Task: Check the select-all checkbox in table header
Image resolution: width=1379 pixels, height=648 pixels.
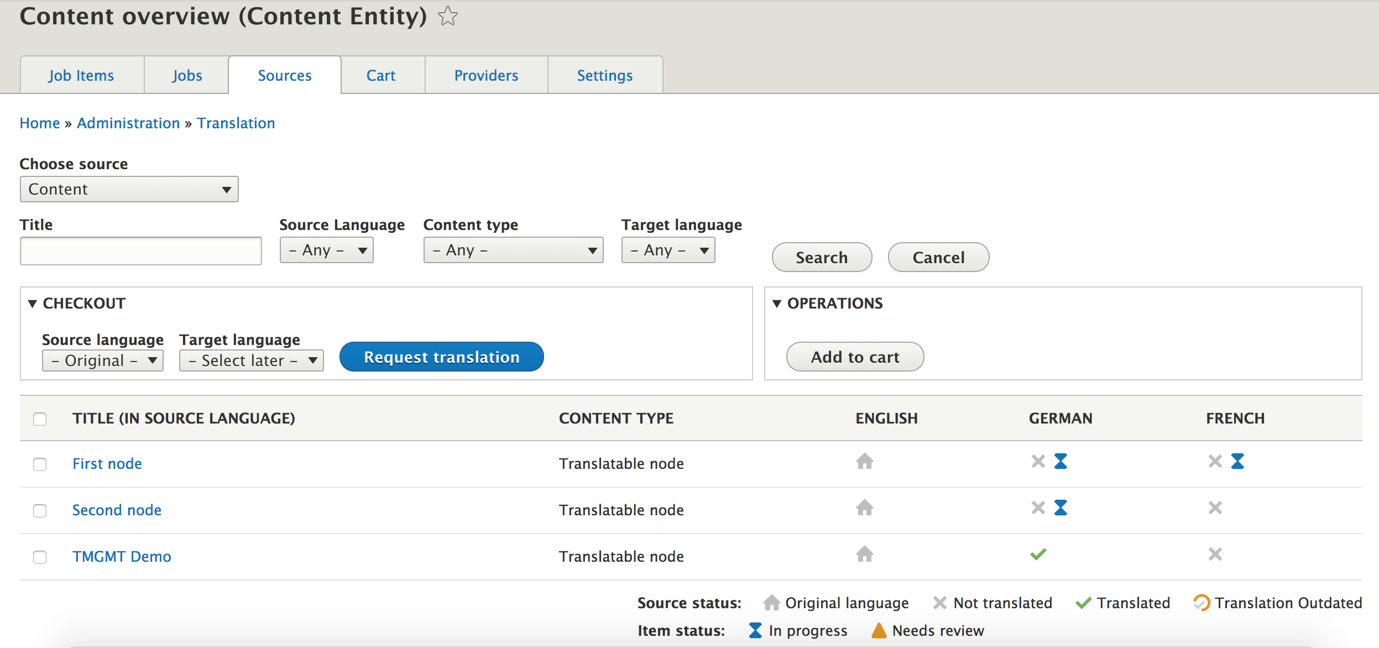Action: coord(40,419)
